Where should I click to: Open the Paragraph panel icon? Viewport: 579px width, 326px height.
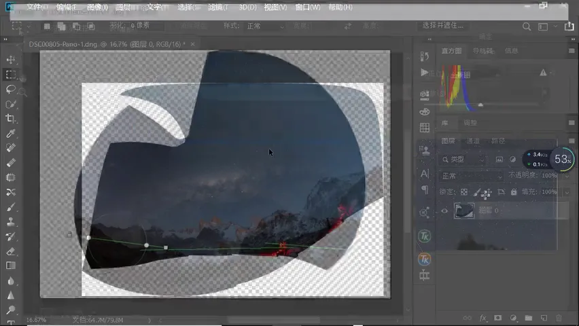[x=425, y=189]
